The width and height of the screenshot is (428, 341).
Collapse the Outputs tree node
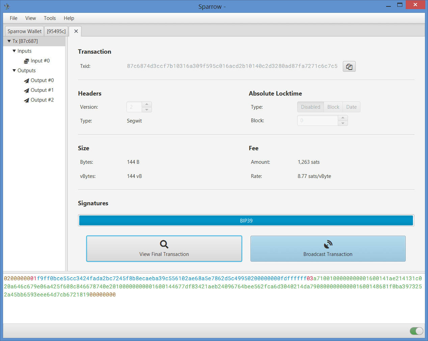(14, 71)
